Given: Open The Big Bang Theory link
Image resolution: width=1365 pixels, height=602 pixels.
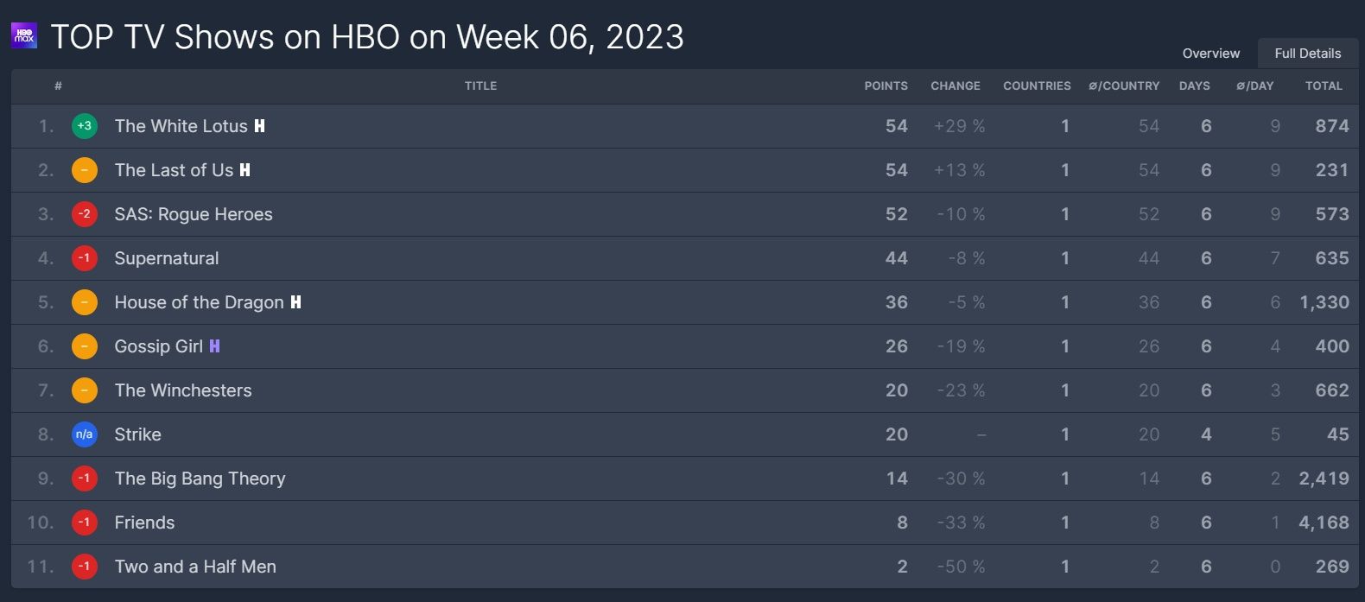Looking at the screenshot, I should coord(200,478).
